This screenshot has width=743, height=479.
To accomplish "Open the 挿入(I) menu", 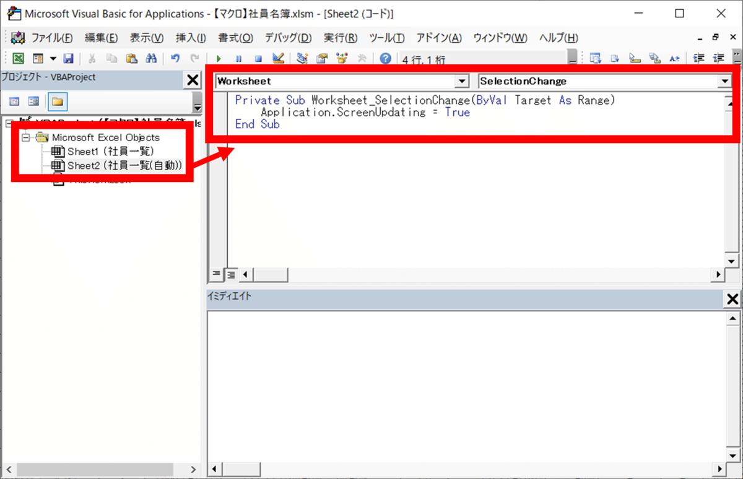I will (x=191, y=38).
